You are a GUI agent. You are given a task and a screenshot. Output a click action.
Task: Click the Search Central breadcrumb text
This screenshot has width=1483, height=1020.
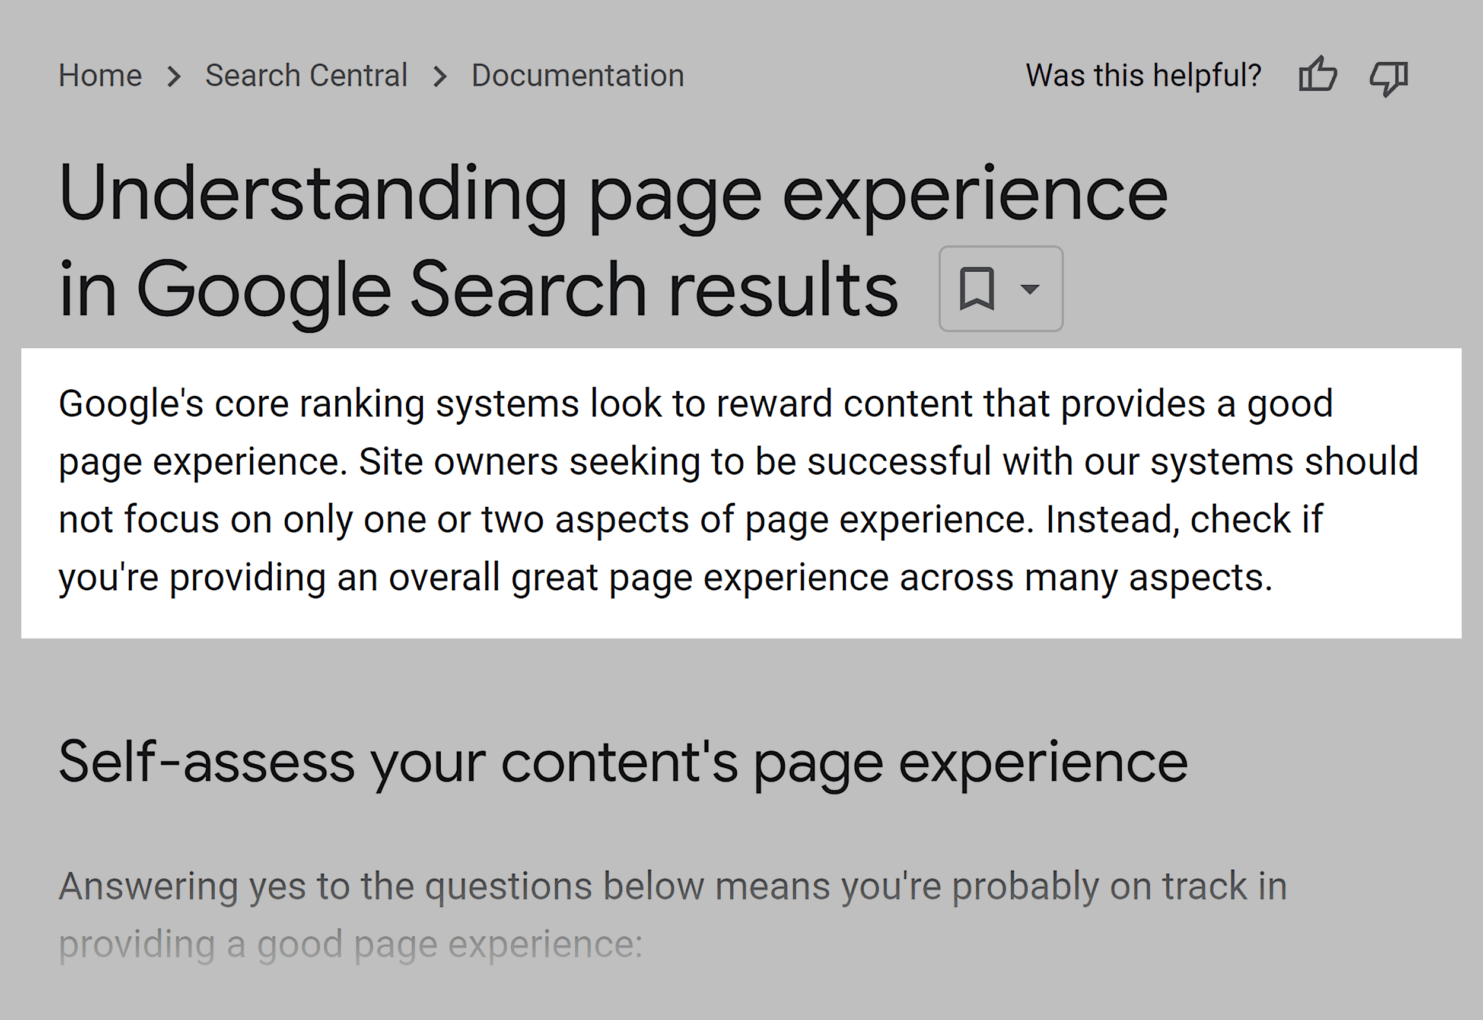pyautogui.click(x=306, y=75)
